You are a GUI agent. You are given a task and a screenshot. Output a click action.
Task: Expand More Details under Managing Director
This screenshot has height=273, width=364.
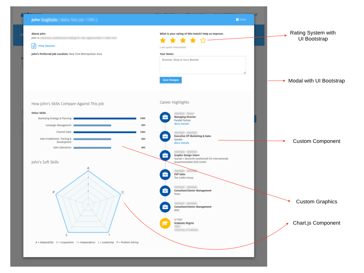coord(182,124)
